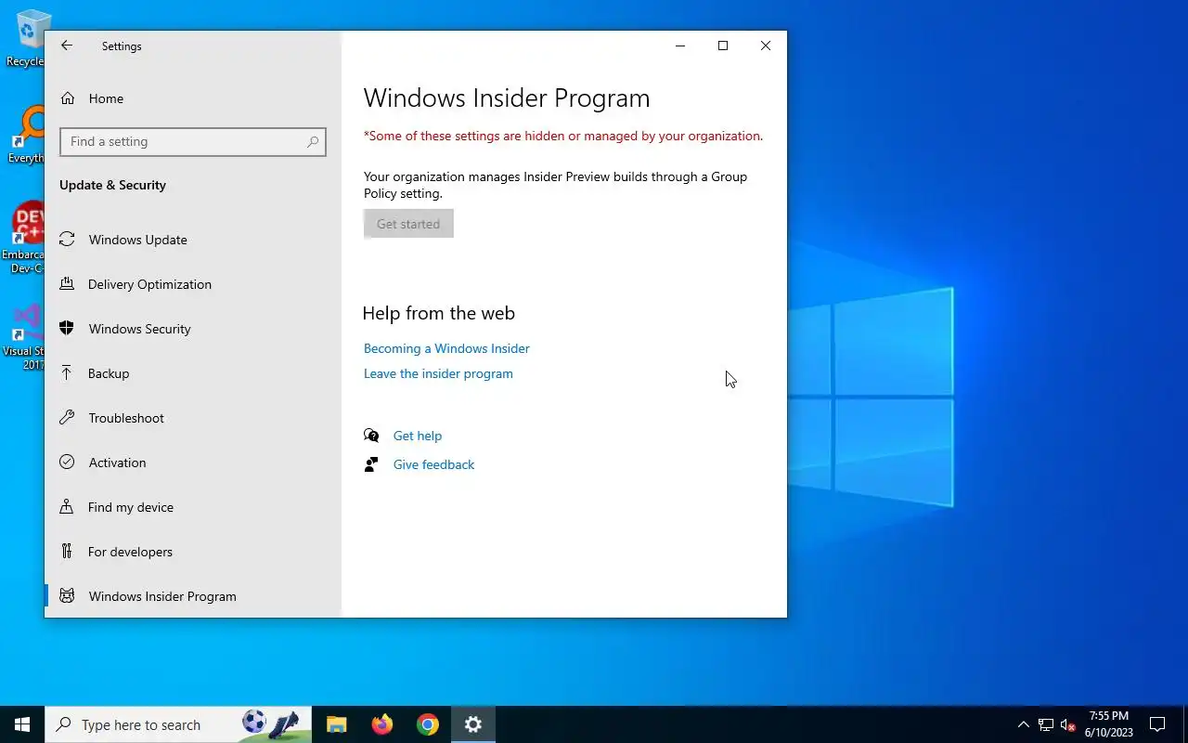Image resolution: width=1188 pixels, height=743 pixels.
Task: Select Windows Insider Program in sidebar
Action: click(193, 596)
